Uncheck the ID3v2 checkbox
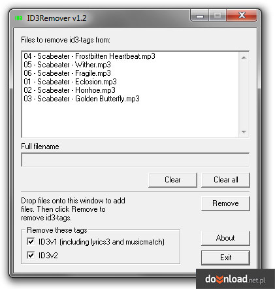Viewport: 275px width, 289px height. coord(31,255)
